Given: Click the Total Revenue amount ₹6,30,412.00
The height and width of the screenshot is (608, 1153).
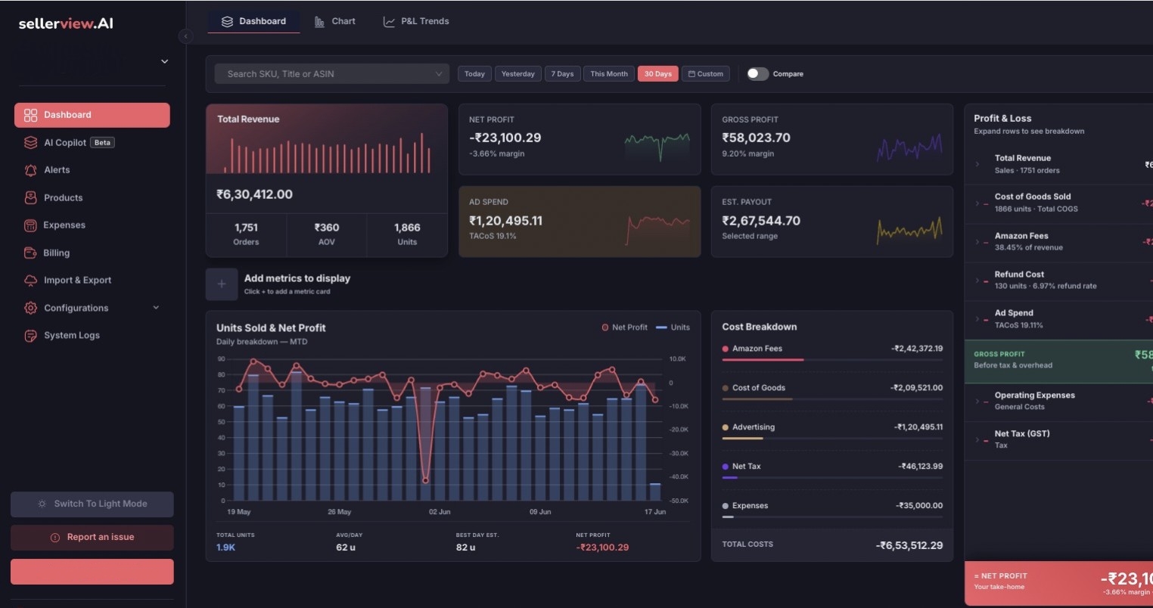Looking at the screenshot, I should 254,194.
